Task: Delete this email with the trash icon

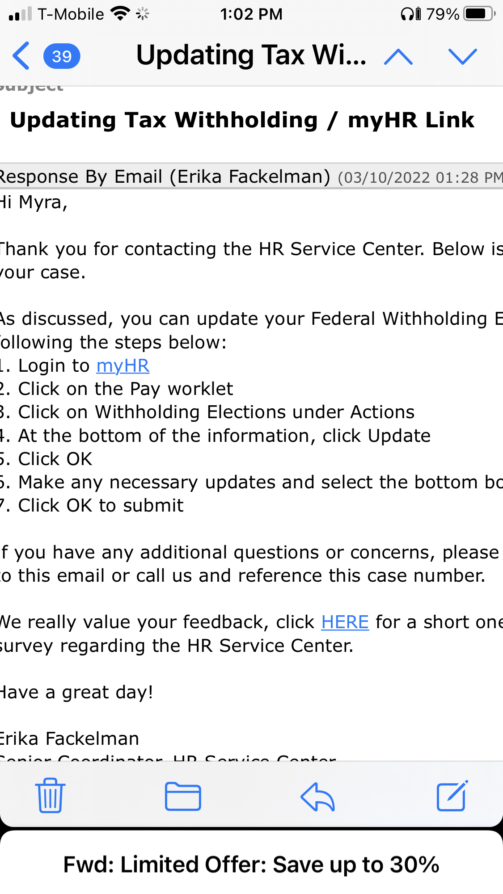Action: click(x=50, y=795)
